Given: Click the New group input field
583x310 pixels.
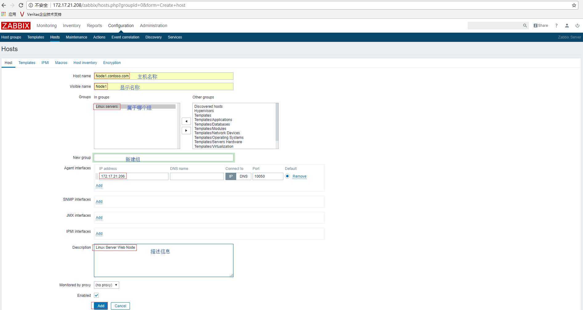Looking at the screenshot, I should 164,158.
